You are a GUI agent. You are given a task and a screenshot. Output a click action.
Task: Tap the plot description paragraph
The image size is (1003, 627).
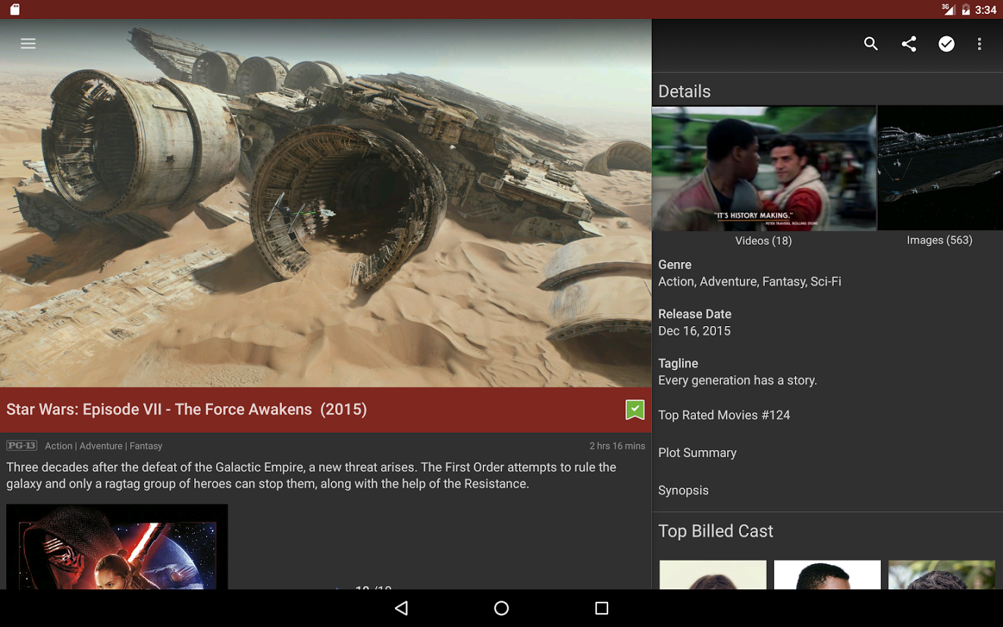click(311, 476)
